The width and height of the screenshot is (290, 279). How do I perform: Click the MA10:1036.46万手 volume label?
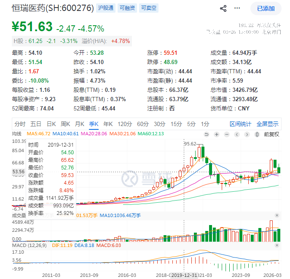[120, 216]
